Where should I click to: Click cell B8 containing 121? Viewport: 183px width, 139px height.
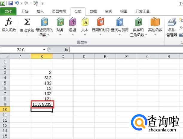coord(42,99)
